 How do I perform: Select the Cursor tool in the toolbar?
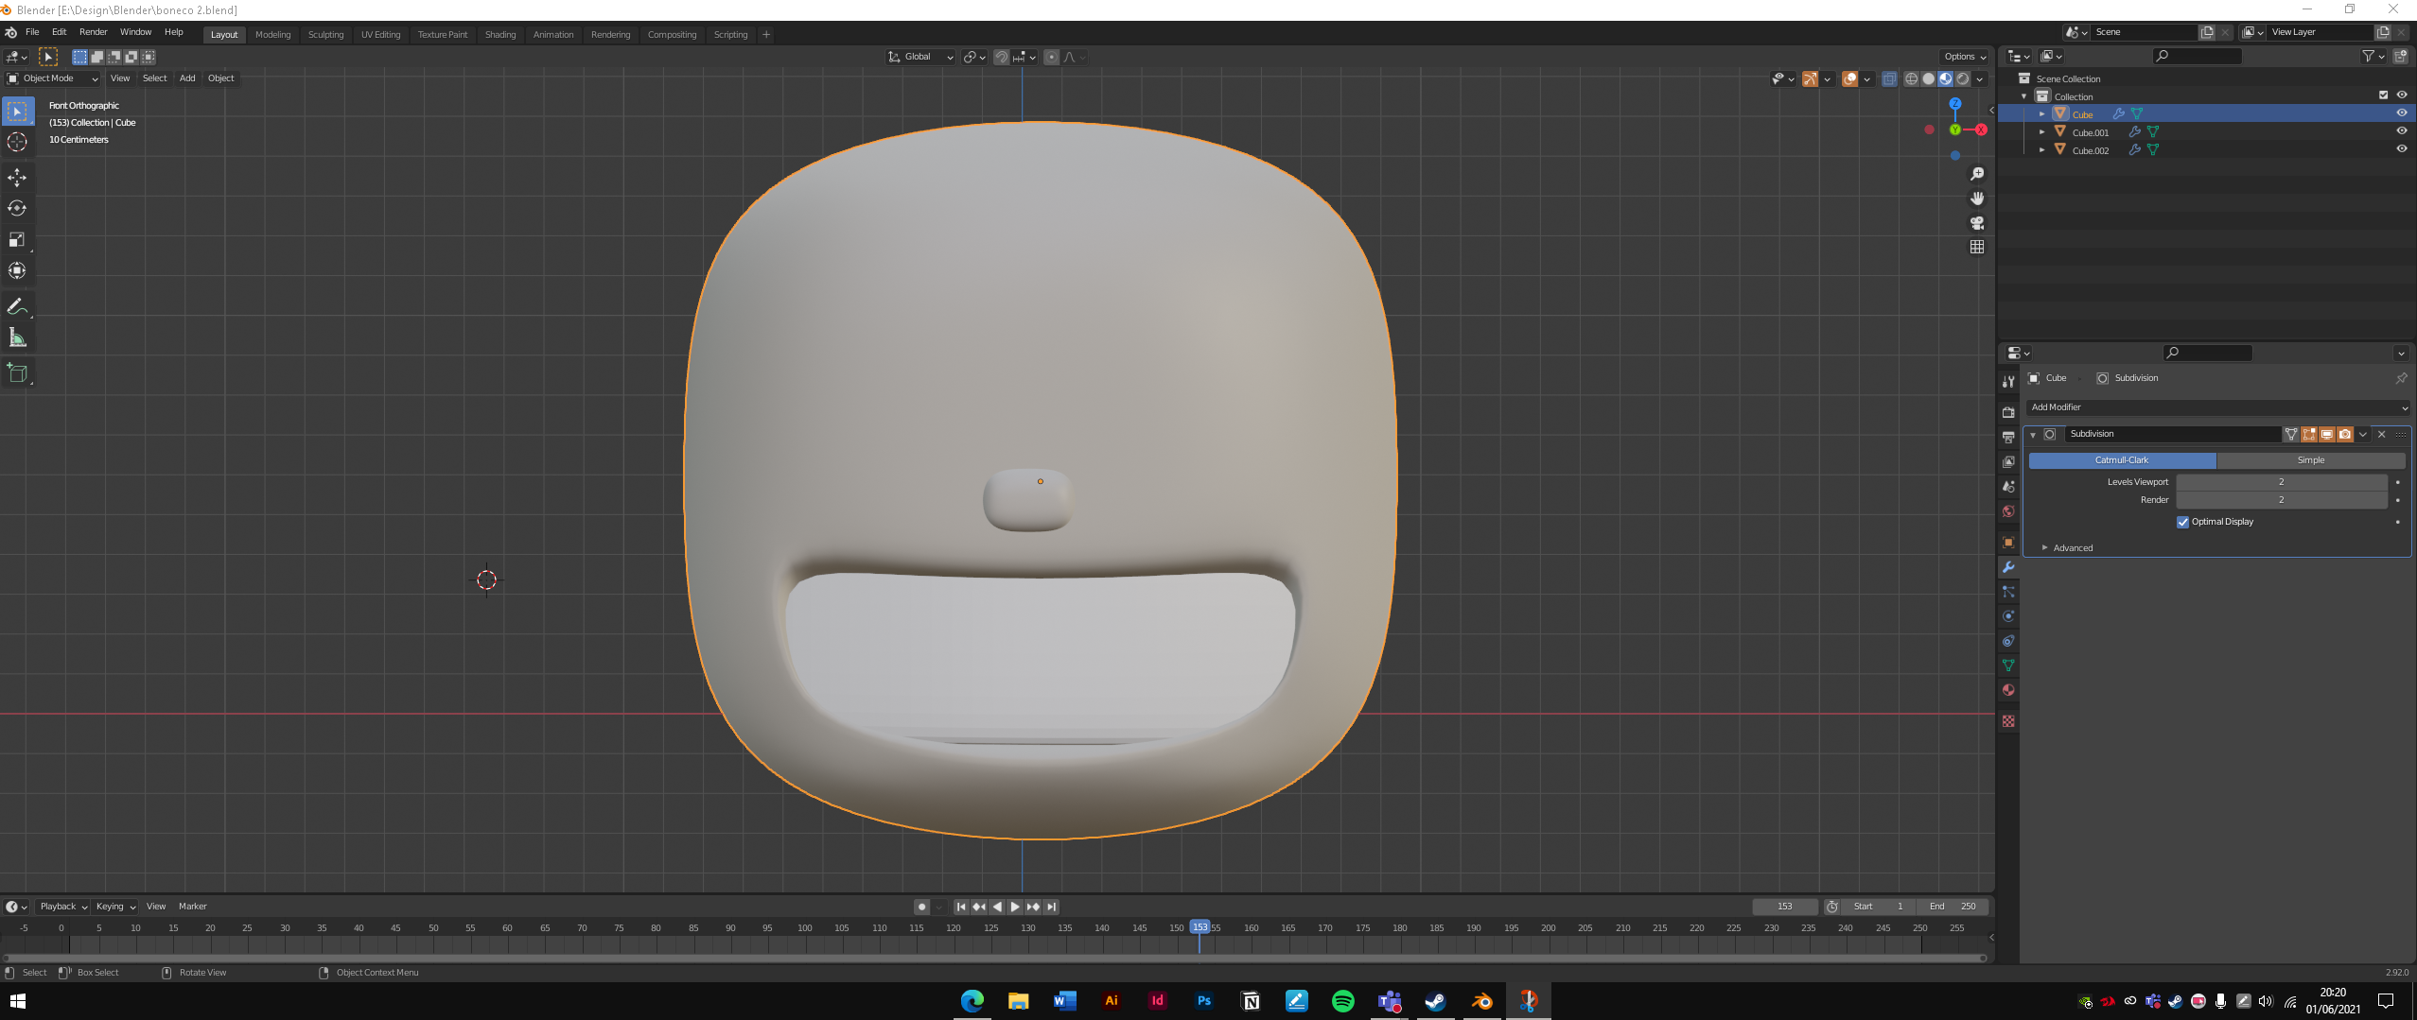point(17,142)
